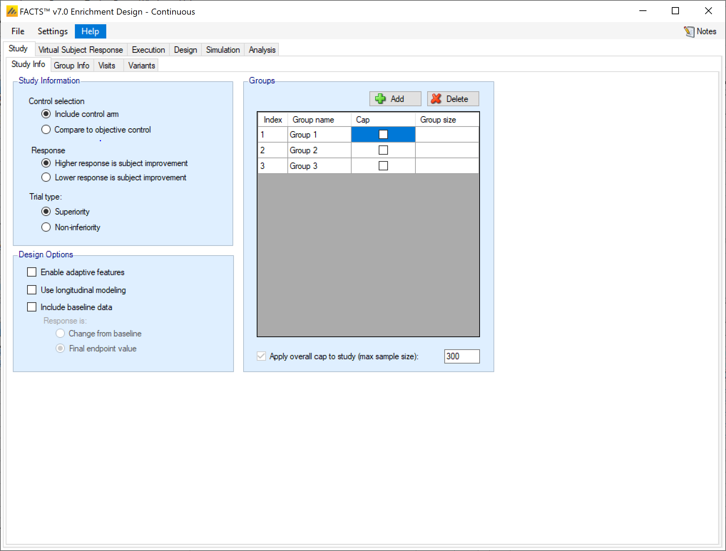Switch to Virtual Subject Response tab
Image resolution: width=726 pixels, height=551 pixels.
(x=81, y=50)
